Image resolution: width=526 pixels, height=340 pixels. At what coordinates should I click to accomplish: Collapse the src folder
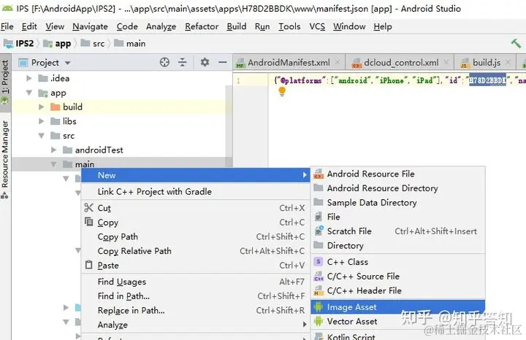coord(41,136)
